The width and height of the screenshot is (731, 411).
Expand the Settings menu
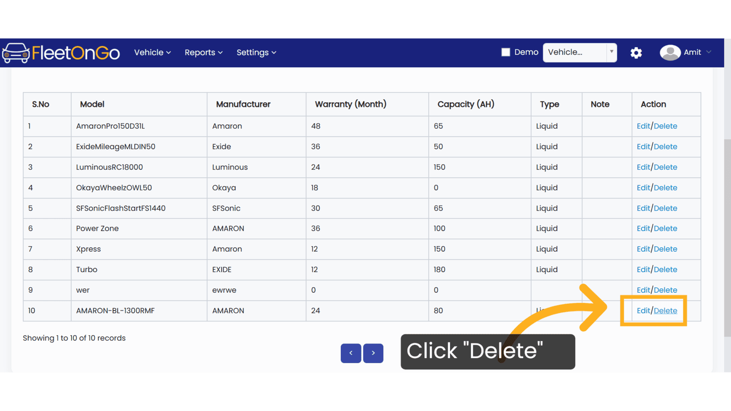[256, 53]
